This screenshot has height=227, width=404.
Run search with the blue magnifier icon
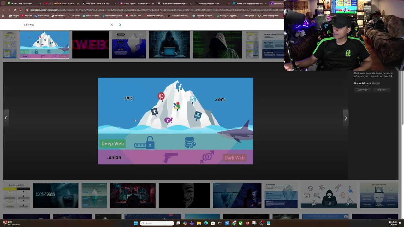point(120,25)
